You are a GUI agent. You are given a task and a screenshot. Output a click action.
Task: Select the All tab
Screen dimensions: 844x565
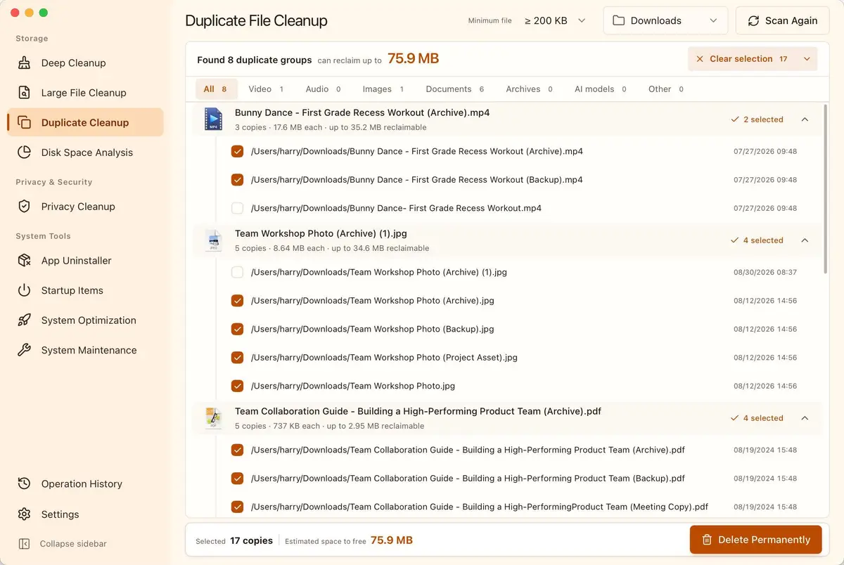tap(216, 89)
